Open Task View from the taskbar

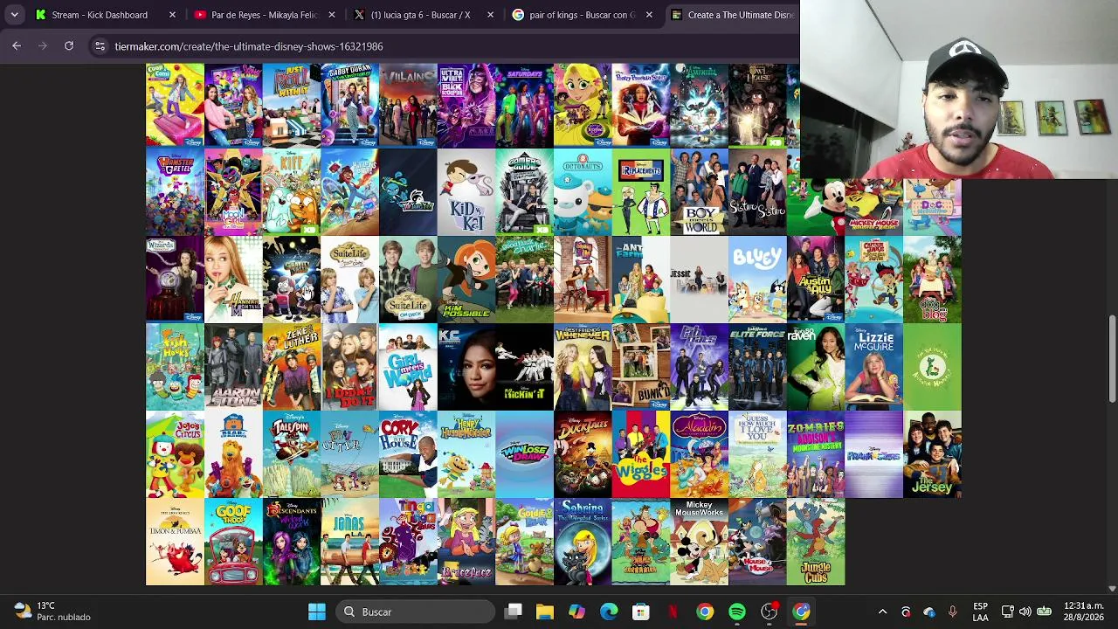coord(514,612)
